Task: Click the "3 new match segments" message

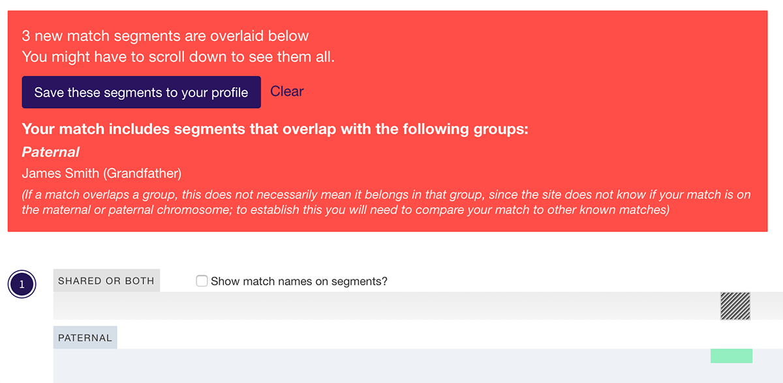Action: click(x=165, y=36)
